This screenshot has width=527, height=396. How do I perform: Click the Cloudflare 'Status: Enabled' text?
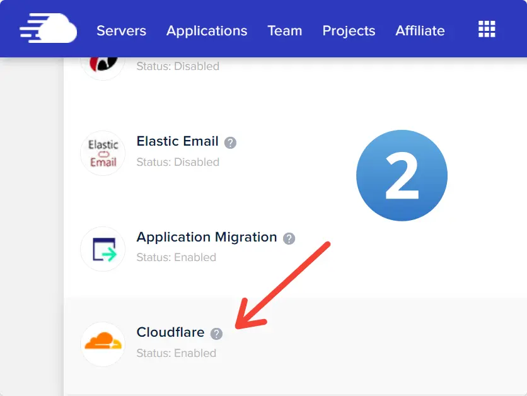(177, 353)
